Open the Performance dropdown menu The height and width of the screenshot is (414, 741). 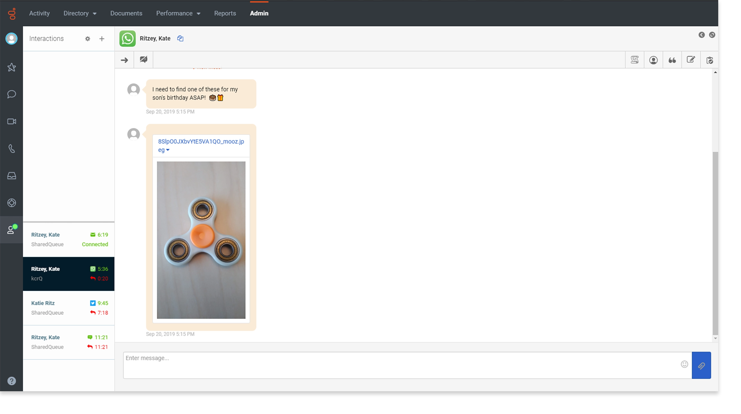(178, 13)
